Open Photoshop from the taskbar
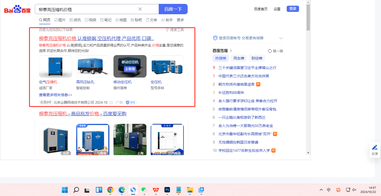This screenshot has height=196, width=381. click(167, 190)
